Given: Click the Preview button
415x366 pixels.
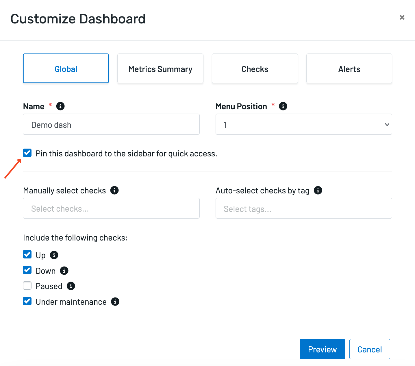Looking at the screenshot, I should (322, 349).
